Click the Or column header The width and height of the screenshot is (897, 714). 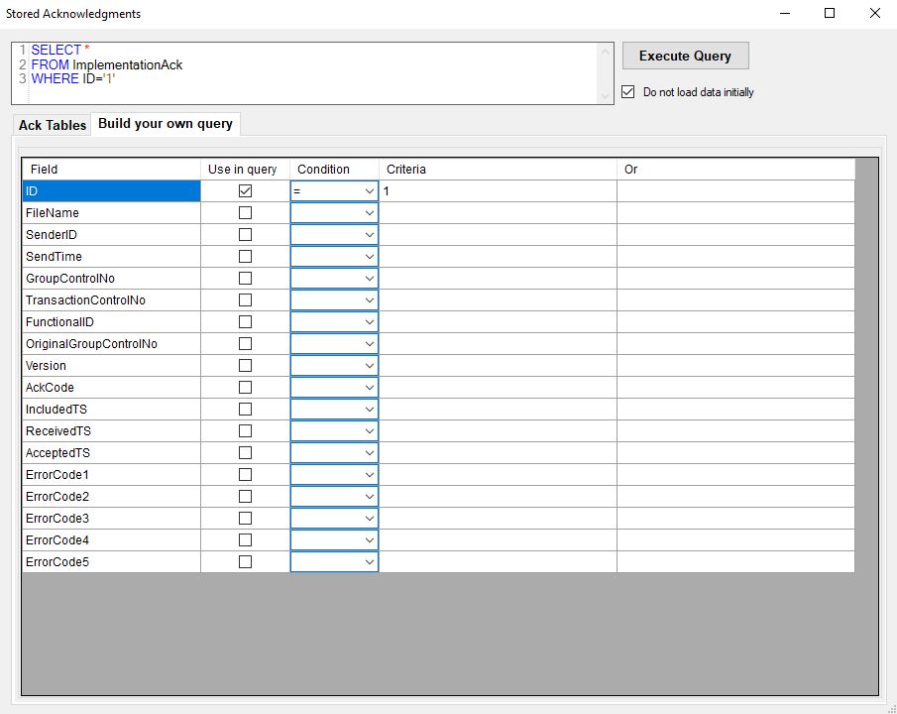(x=735, y=169)
